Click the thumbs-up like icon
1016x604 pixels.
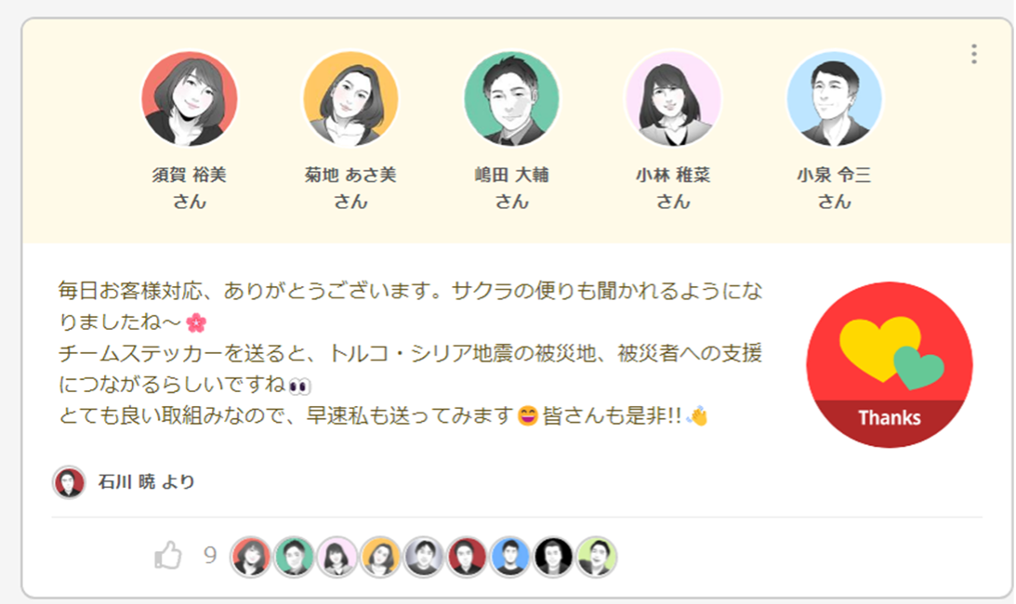click(x=168, y=556)
